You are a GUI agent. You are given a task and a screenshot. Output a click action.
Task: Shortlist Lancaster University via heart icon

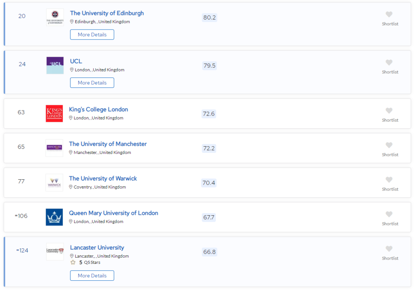pyautogui.click(x=389, y=249)
